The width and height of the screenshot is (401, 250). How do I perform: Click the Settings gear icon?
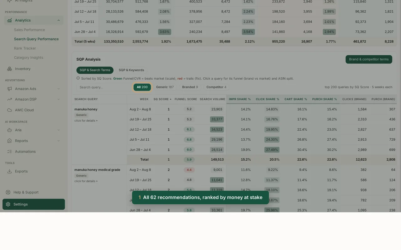pyautogui.click(x=8, y=204)
